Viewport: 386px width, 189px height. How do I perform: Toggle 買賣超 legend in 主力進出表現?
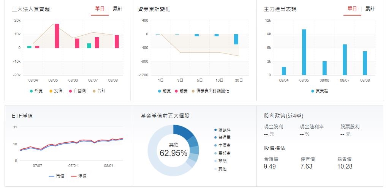pos(320,91)
